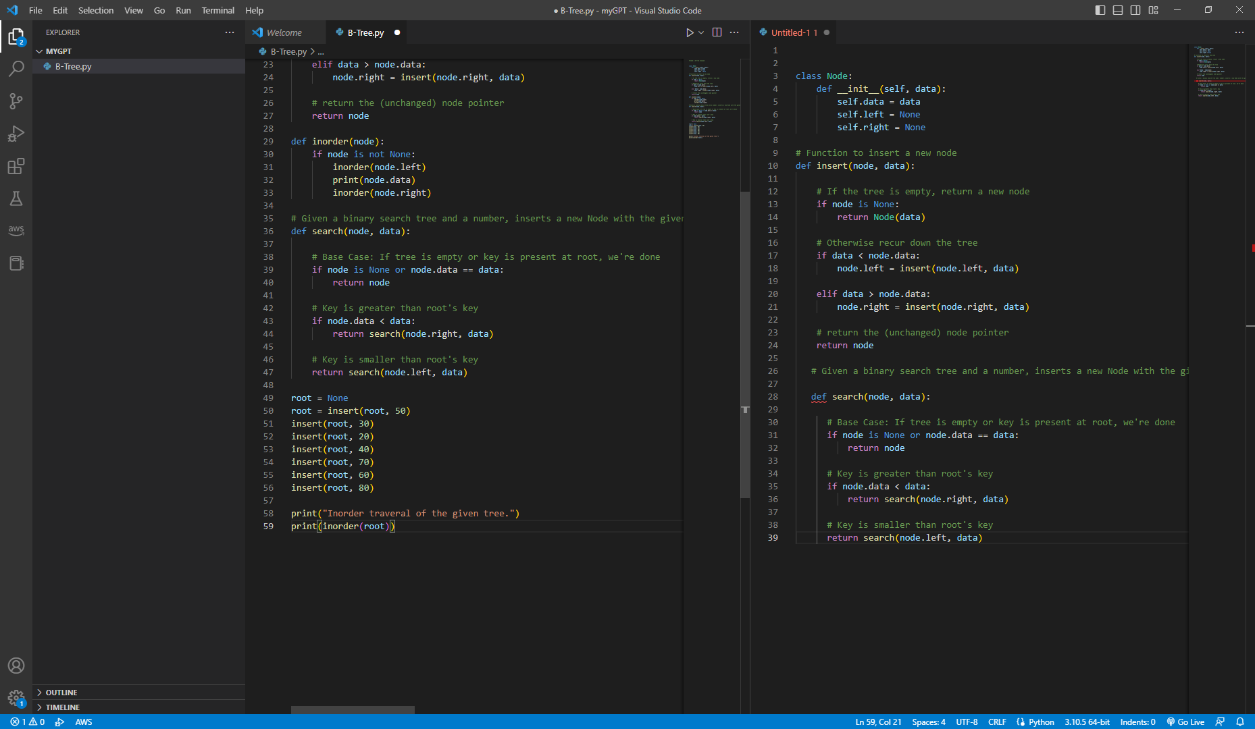This screenshot has height=729, width=1255.
Task: Click Ln 59, Col 21 go to line
Action: coord(878,722)
